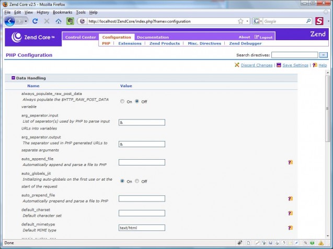Set always_populate_raw_post_data to Off
Screen dimensions: 333x249
point(137,101)
